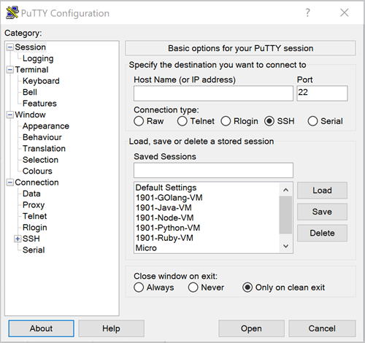This screenshot has width=365, height=343.
Task: Click sessions list scroll up arrow
Action: (x=286, y=190)
